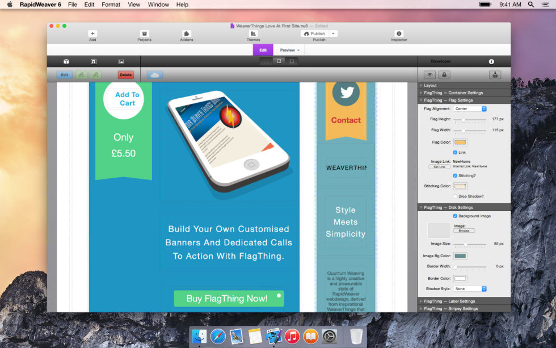This screenshot has height=348, width=556.
Task: Click the Developer panel info icon
Action: 491,61
